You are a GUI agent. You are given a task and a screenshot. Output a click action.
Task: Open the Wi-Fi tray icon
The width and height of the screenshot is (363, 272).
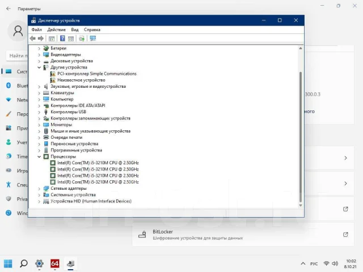(x=327, y=263)
